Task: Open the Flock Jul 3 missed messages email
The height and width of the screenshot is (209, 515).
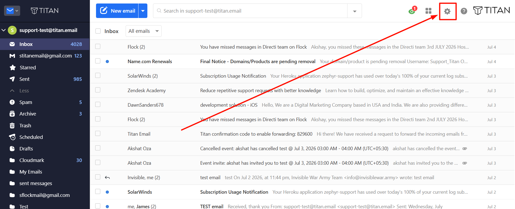Action: [302, 120]
